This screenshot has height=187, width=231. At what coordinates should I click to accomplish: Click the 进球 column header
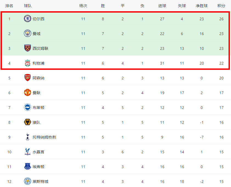pos(162,6)
